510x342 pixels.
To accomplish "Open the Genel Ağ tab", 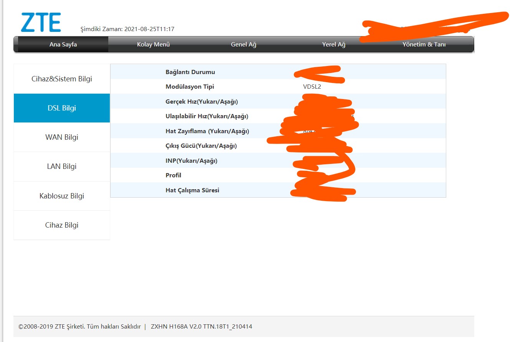I will coord(243,45).
